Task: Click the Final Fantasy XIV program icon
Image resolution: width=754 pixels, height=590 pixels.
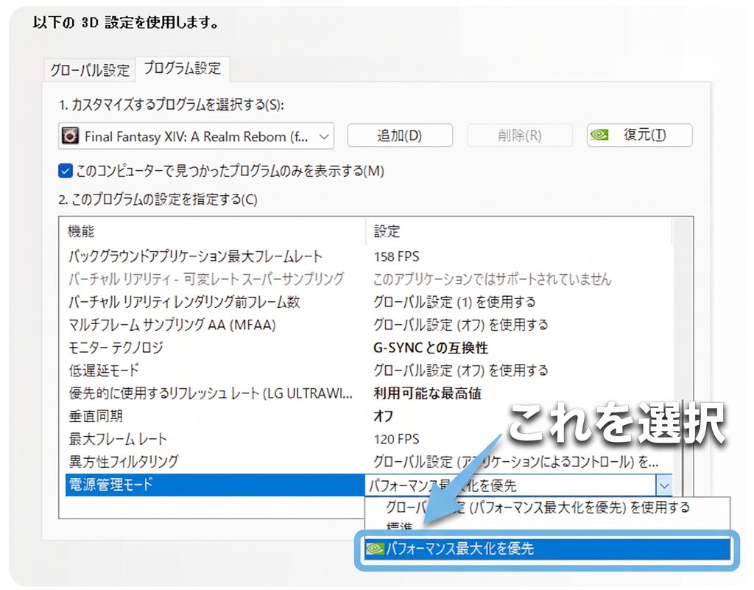Action: 70,136
